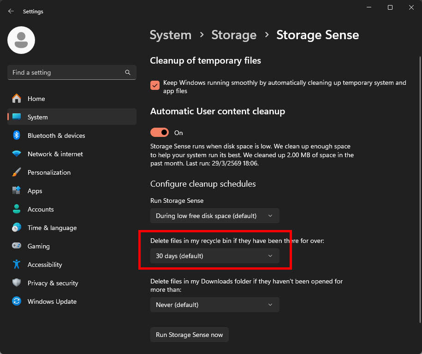Select the Accessibility figure icon
This screenshot has height=354, width=422.
click(x=17, y=264)
